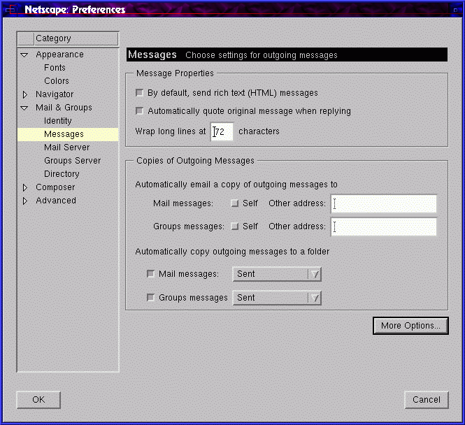
Task: Select the Navigator category label
Action: click(x=55, y=94)
